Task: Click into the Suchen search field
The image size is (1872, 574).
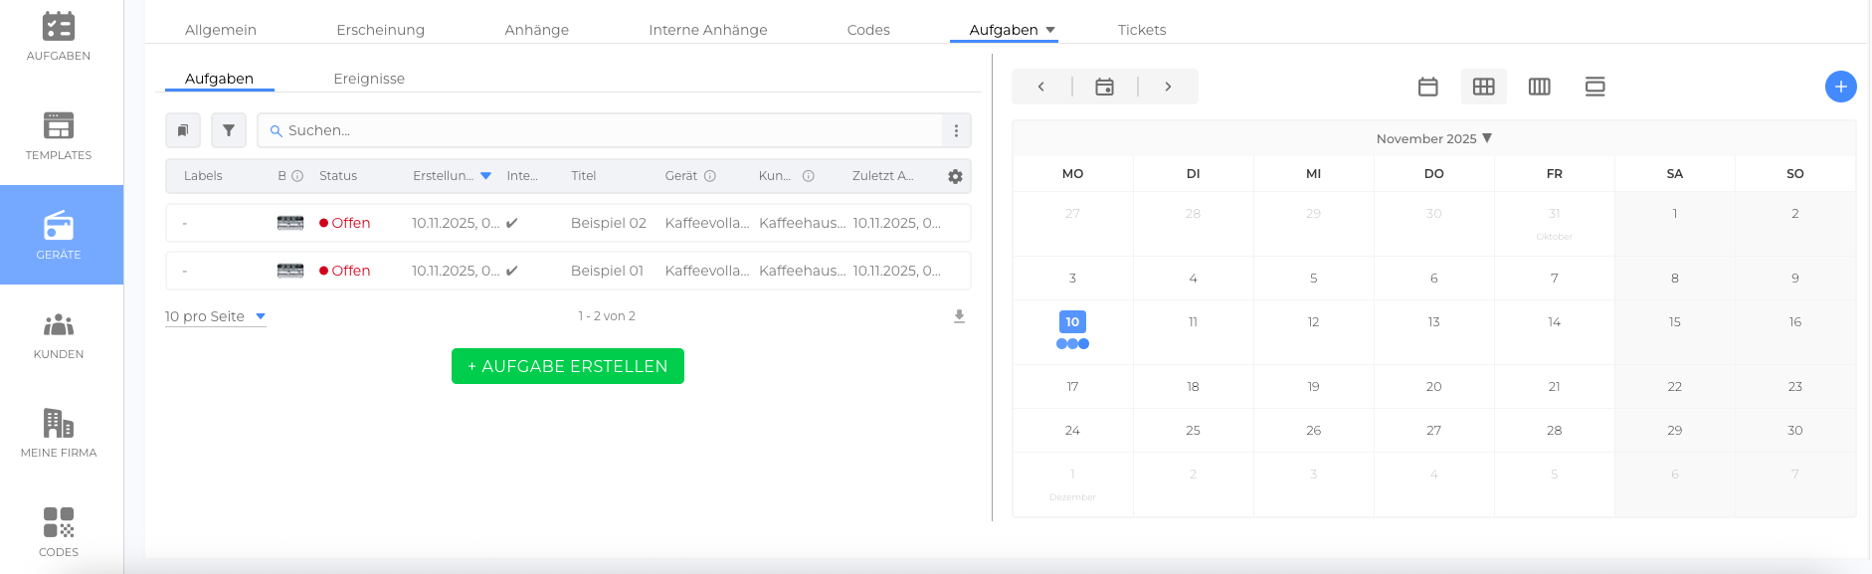Action: 607,130
